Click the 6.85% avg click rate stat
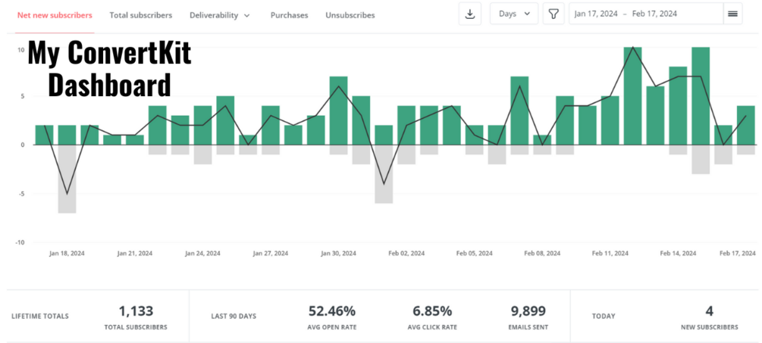Image resolution: width=762 pixels, height=343 pixels. coord(433,311)
